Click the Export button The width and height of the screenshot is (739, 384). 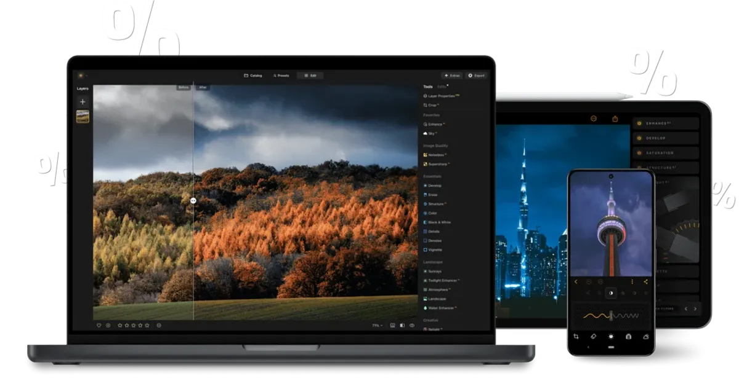click(x=476, y=76)
